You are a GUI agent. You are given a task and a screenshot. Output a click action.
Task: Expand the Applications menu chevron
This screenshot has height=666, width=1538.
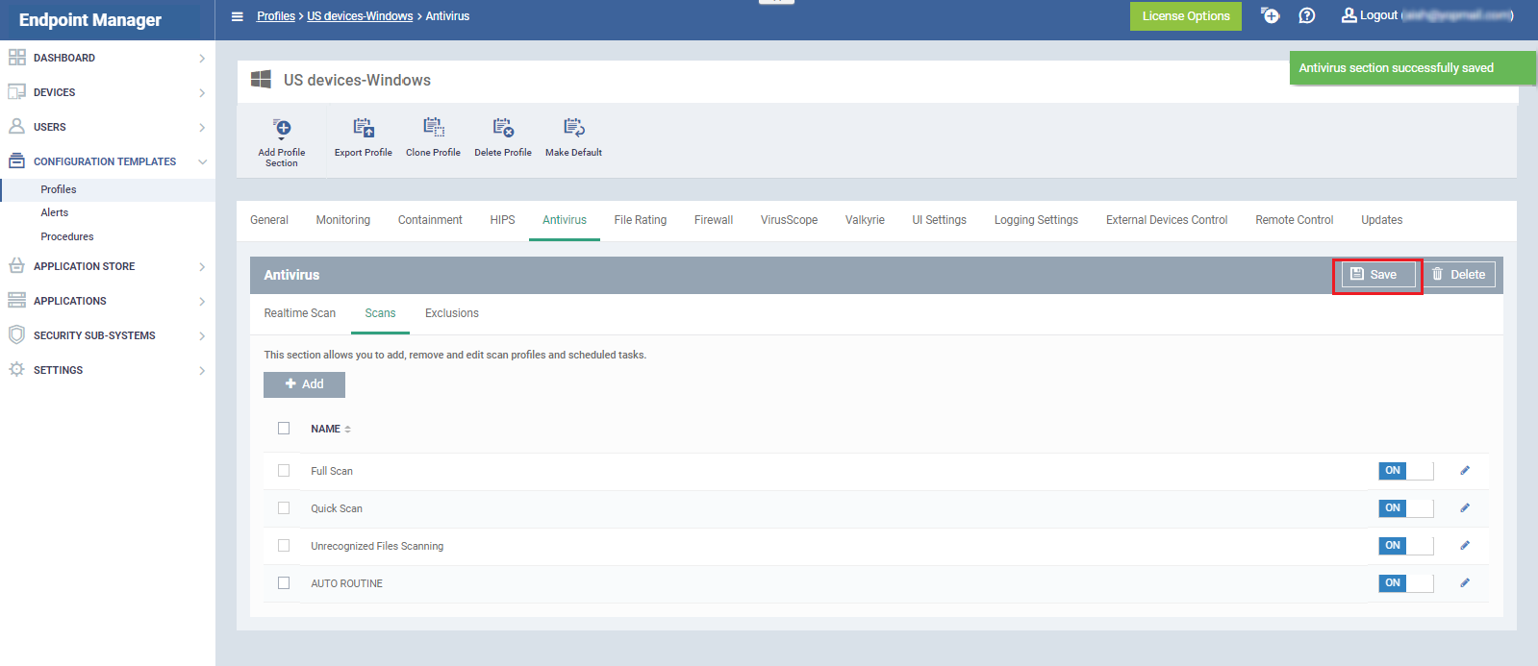(x=202, y=302)
